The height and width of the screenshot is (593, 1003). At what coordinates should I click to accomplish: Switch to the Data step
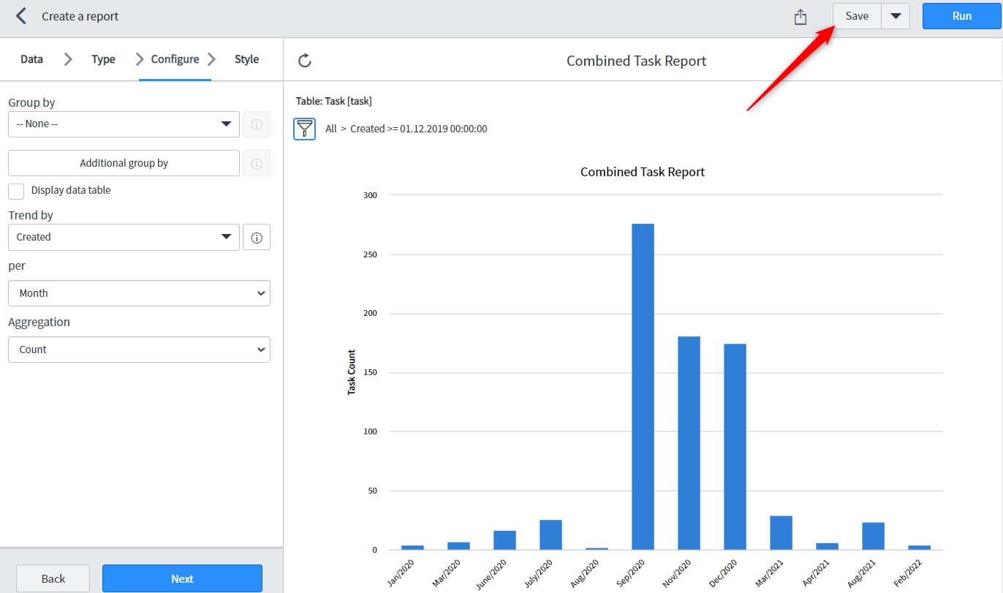(x=31, y=59)
